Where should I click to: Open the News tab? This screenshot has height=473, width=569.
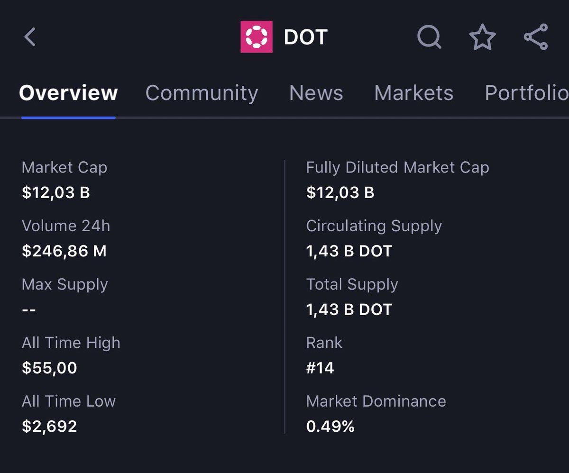(x=316, y=93)
